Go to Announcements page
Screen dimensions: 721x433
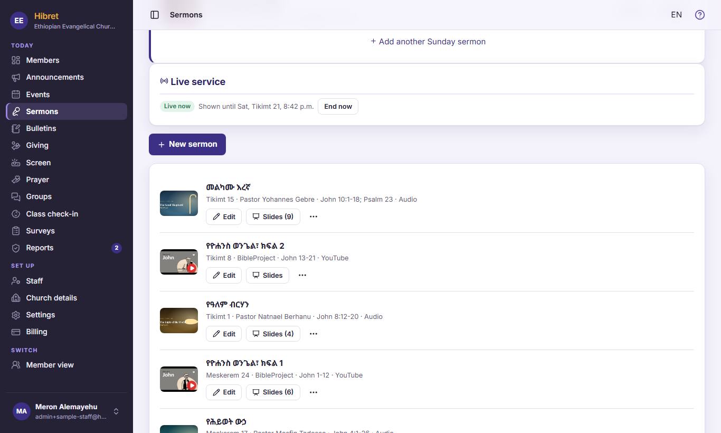point(67,77)
